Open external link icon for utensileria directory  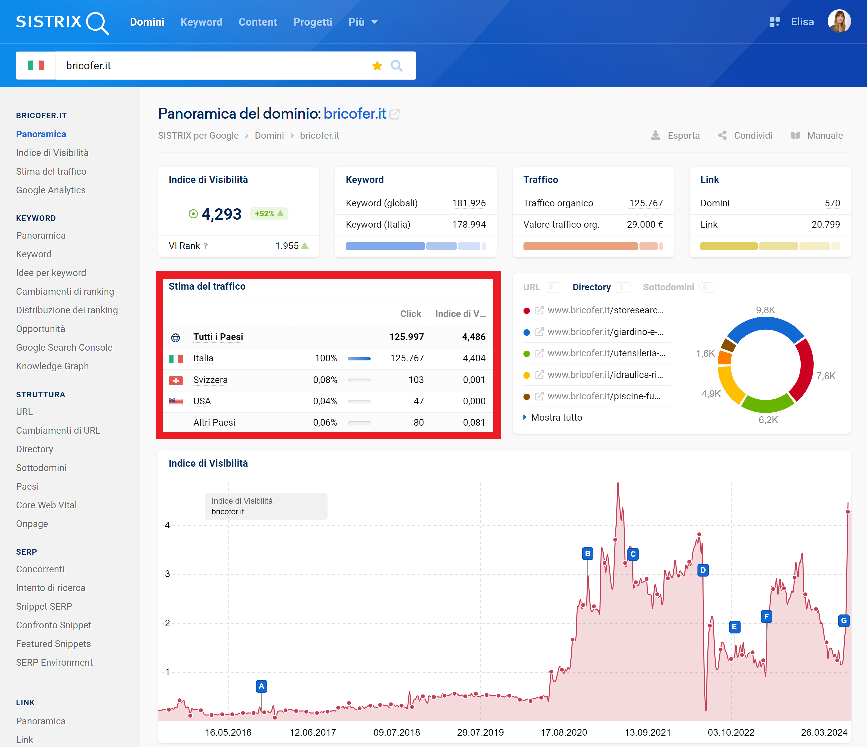pyautogui.click(x=539, y=353)
